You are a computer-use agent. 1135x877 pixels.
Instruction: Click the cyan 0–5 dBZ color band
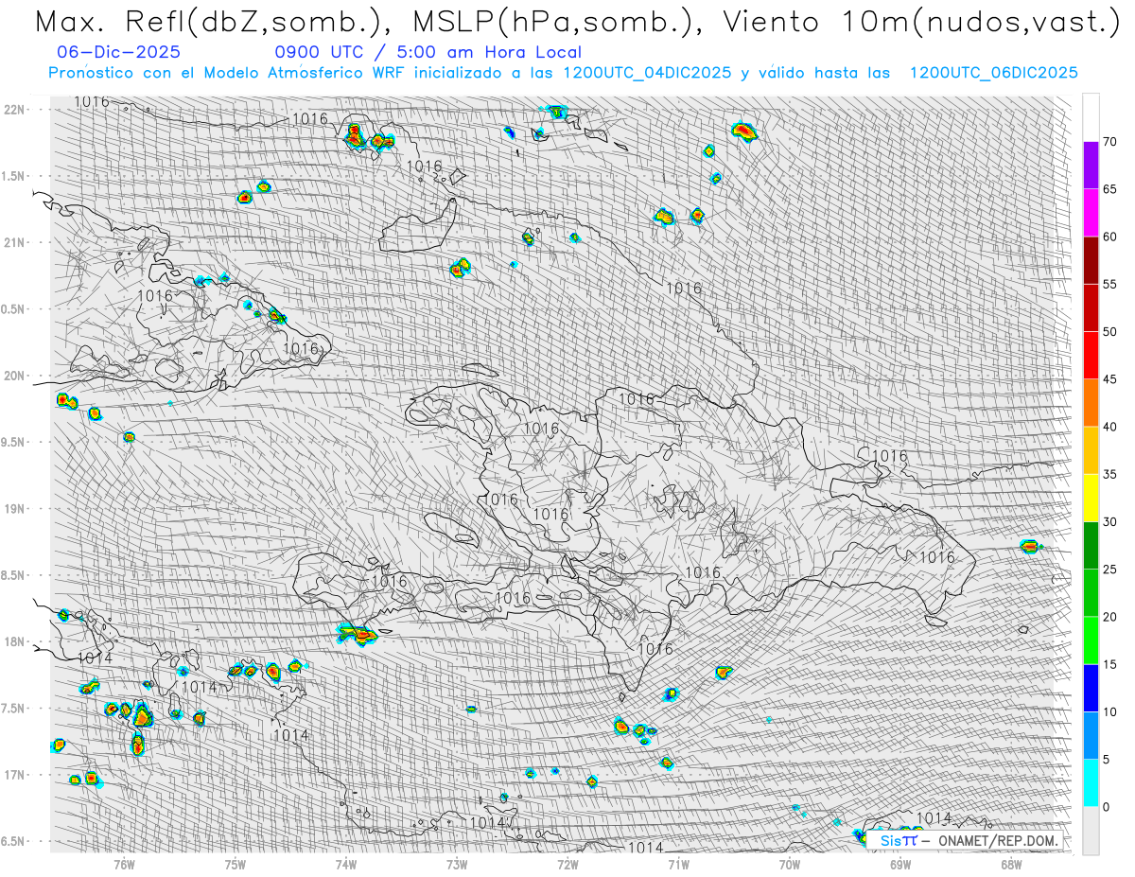[x=1091, y=783]
